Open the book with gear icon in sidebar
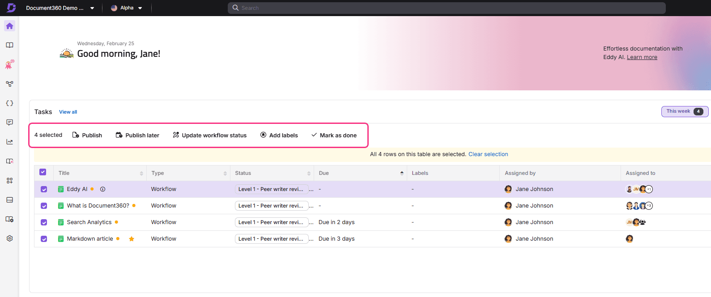Screen dimensions: 711x297 [x=9, y=219]
